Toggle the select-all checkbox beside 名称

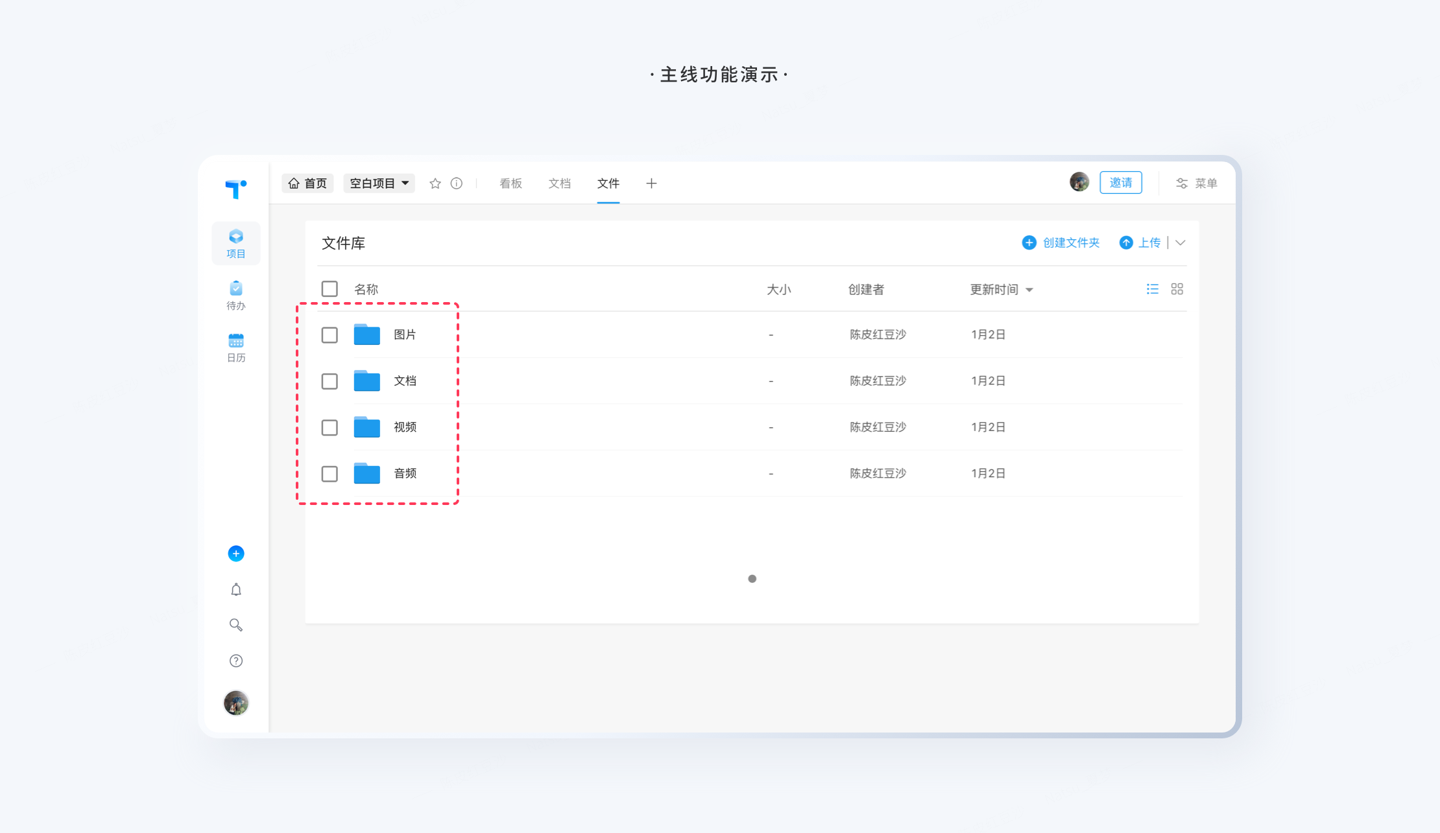tap(330, 289)
